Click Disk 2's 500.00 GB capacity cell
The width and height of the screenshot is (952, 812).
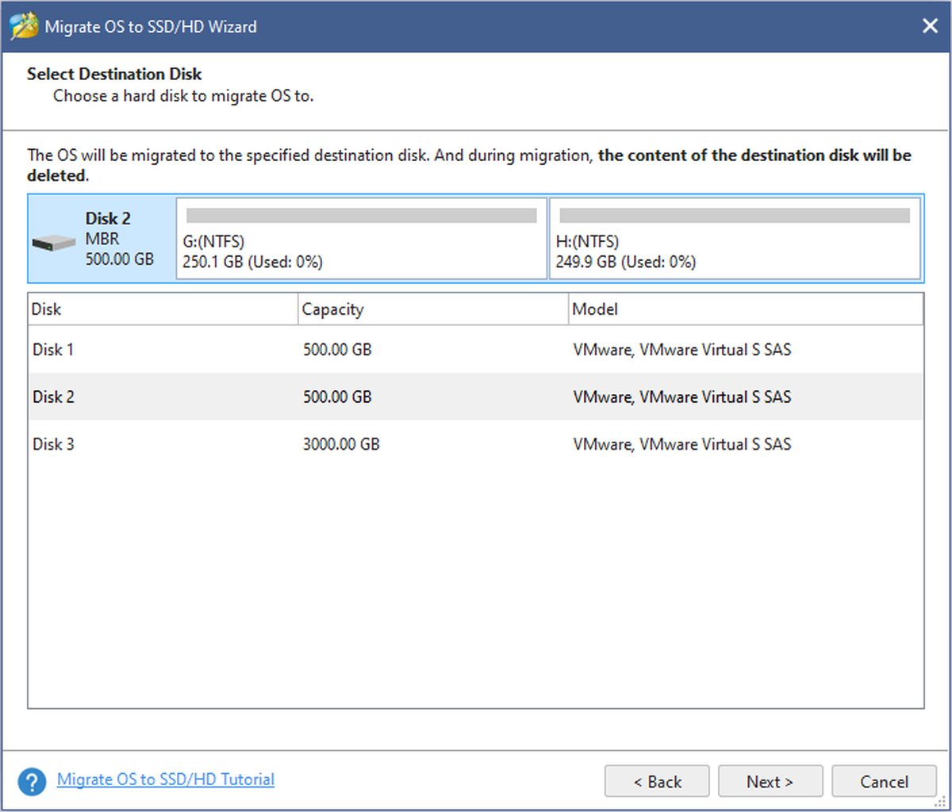click(x=337, y=396)
